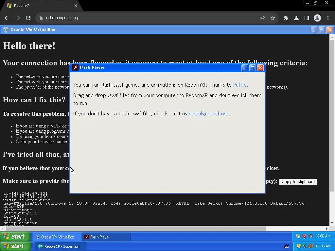
Task: Click the inner taskbar 12:06 AM clock
Action: pos(323,236)
